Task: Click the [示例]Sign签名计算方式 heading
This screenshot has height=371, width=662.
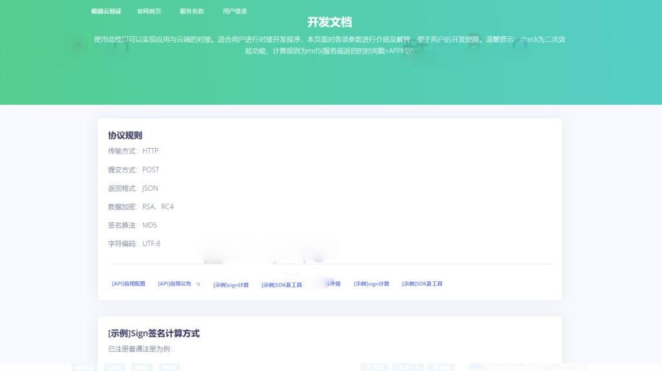Action: tap(154, 334)
